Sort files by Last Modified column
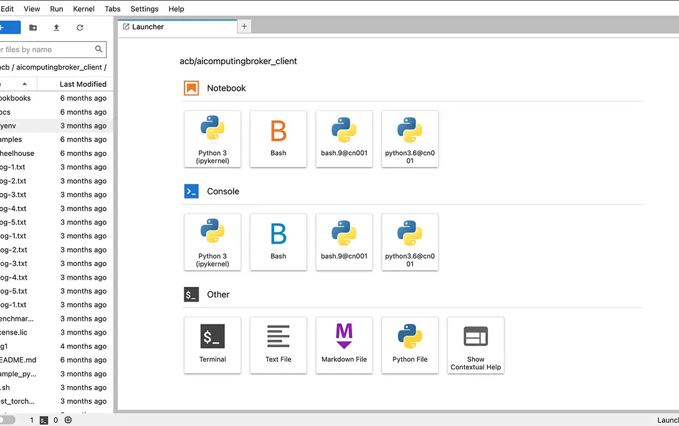This screenshot has height=426, width=679. point(82,84)
